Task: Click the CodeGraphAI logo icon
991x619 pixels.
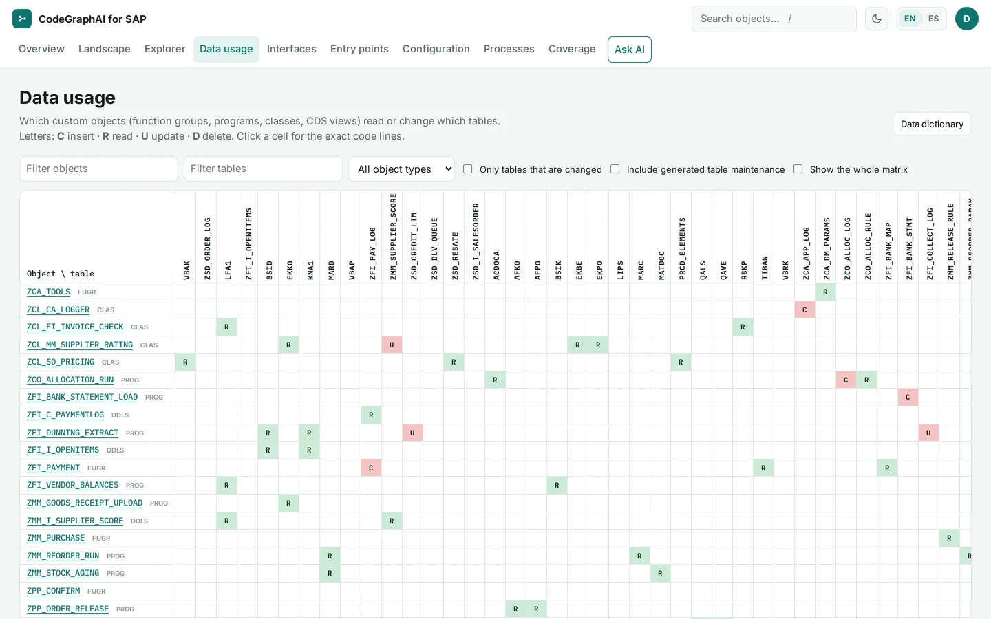Action: tap(22, 19)
